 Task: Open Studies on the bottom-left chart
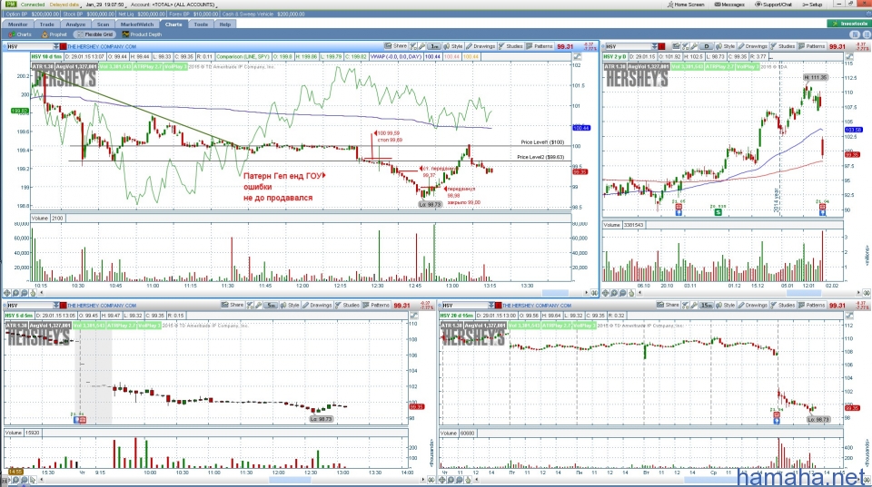pyautogui.click(x=347, y=305)
